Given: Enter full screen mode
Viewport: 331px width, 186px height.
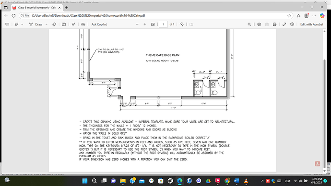Looking at the screenshot, I should (x=284, y=24).
